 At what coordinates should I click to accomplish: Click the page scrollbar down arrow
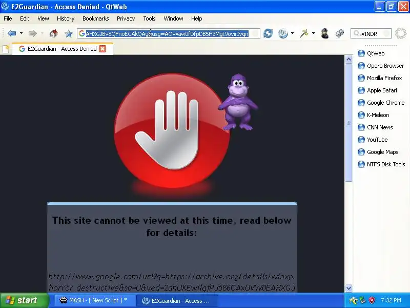click(348, 288)
